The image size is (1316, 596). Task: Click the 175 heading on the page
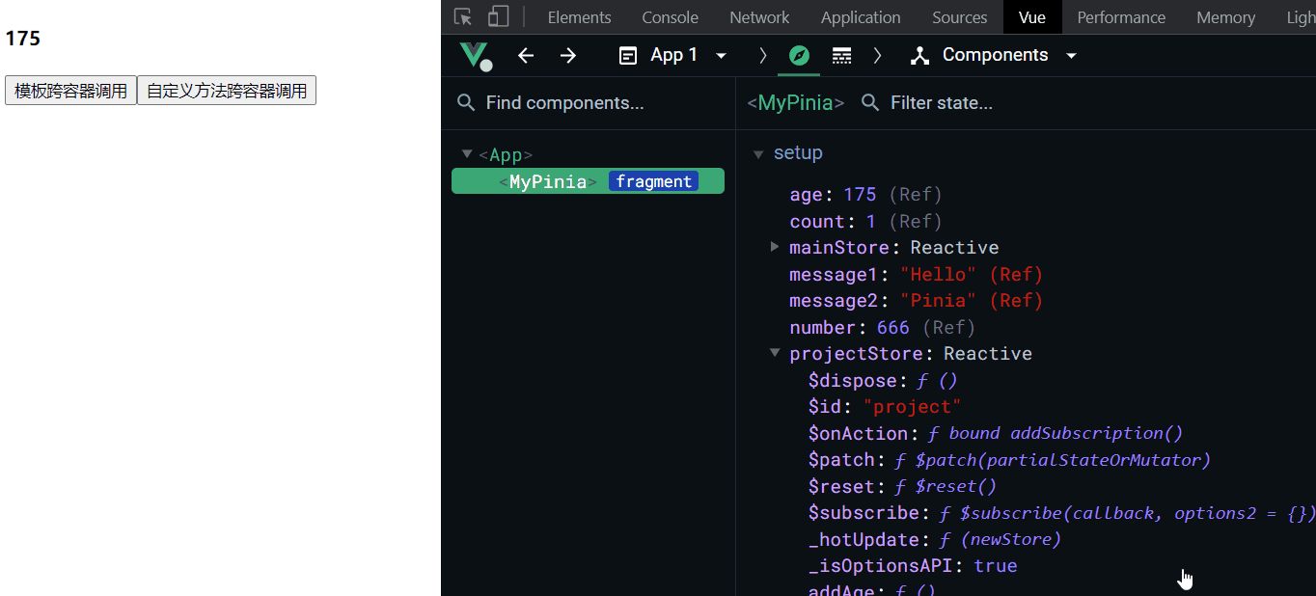tap(23, 39)
